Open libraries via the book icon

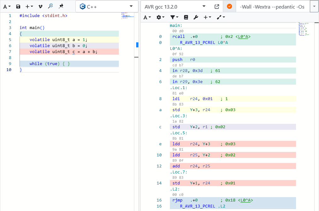pos(186,17)
